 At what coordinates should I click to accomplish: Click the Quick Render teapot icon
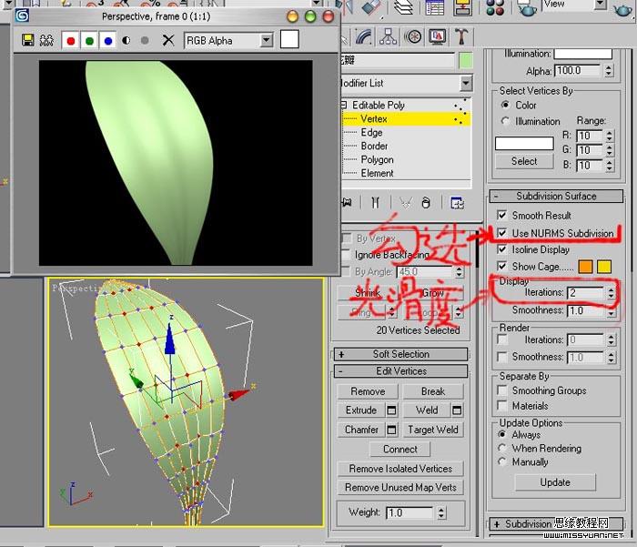pos(622,9)
